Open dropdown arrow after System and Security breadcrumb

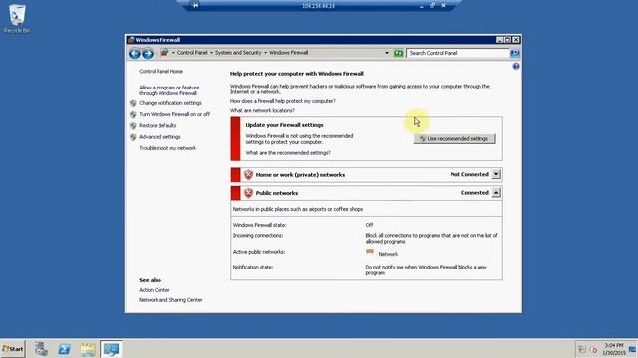266,53
